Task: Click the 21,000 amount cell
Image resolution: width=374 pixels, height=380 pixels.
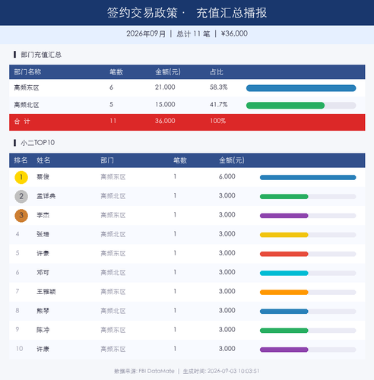Action: click(165, 87)
